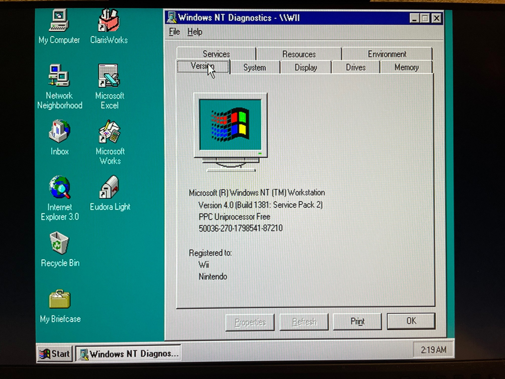Open the My Computer desktop icon
The height and width of the screenshot is (379, 505).
[x=59, y=21]
